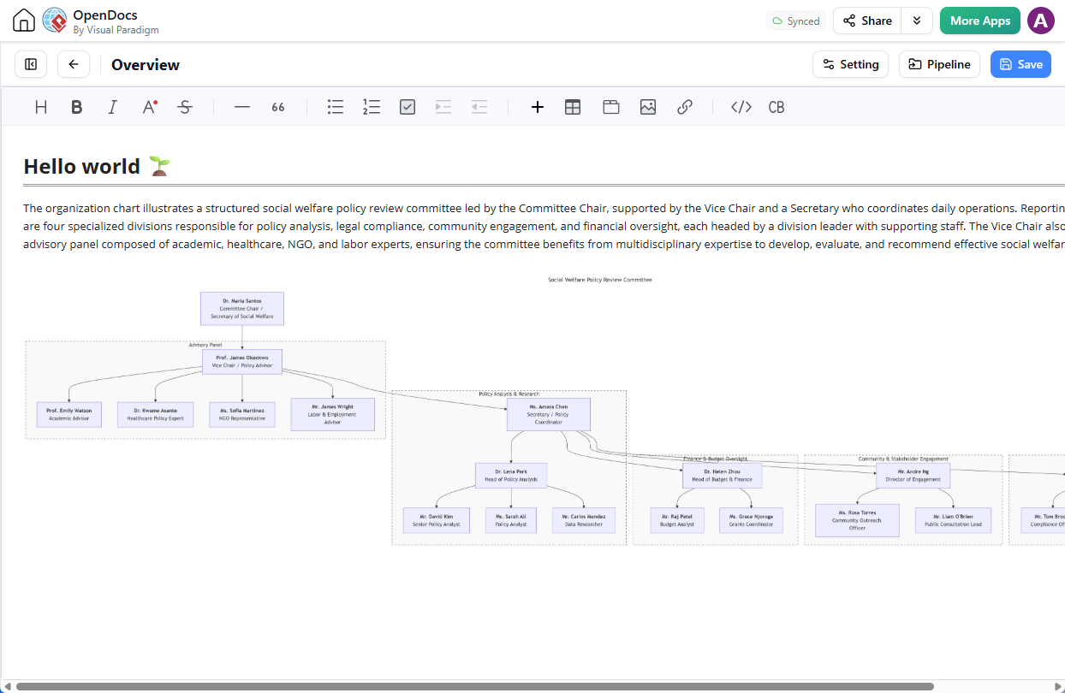Select the Prof. Emily Watson node
The width and height of the screenshot is (1065, 693).
pyautogui.click(x=69, y=415)
